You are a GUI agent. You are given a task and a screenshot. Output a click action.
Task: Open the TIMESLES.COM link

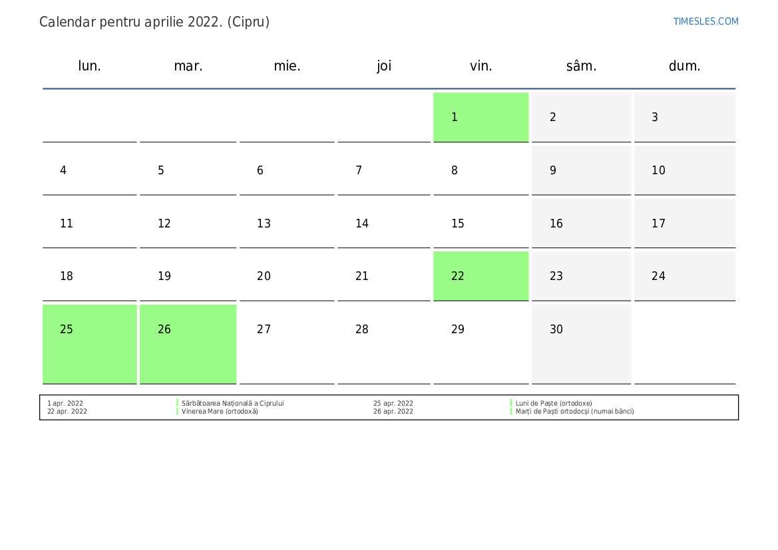point(705,21)
